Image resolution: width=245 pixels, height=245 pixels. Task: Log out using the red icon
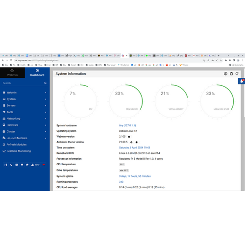pyautogui.click(x=44, y=165)
